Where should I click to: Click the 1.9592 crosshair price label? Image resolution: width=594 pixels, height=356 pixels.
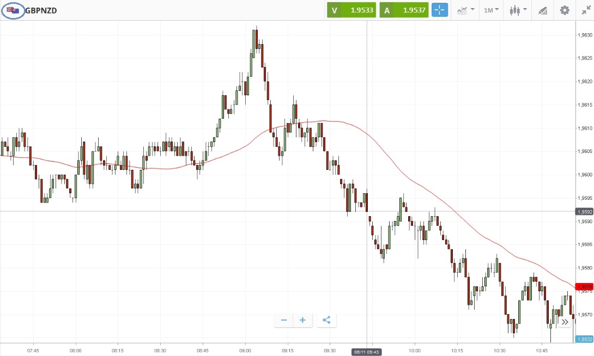[x=584, y=212]
